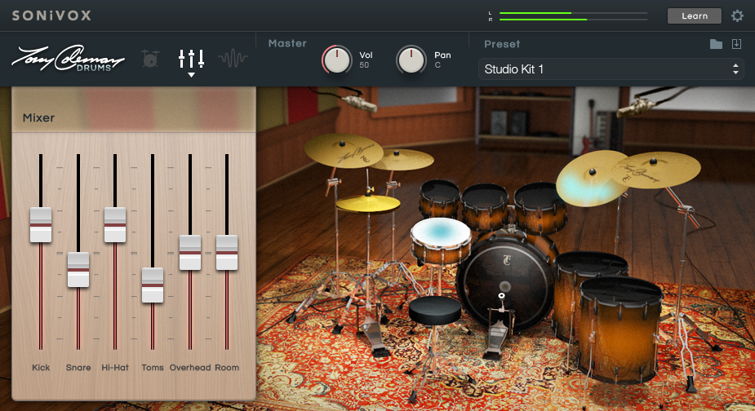Hit the small splash cymbal behind hi-hat
This screenshot has width=755, height=411.
pyautogui.click(x=403, y=159)
